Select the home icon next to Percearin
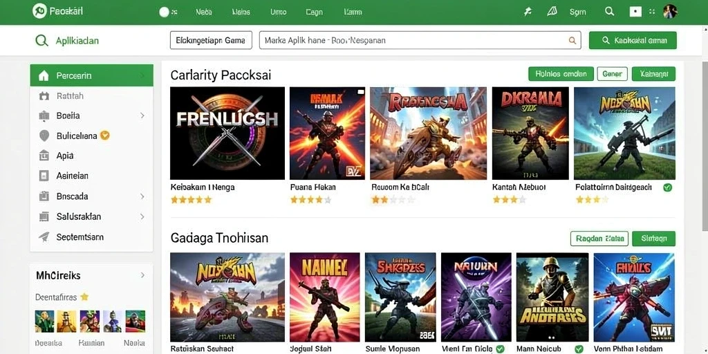The height and width of the screenshot is (354, 708). (44, 76)
